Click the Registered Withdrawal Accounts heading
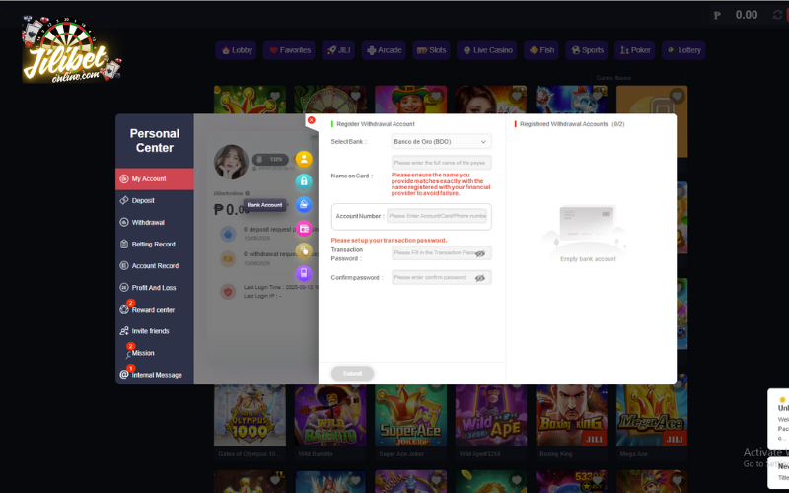Viewport: 789px width, 493px height. click(x=572, y=124)
